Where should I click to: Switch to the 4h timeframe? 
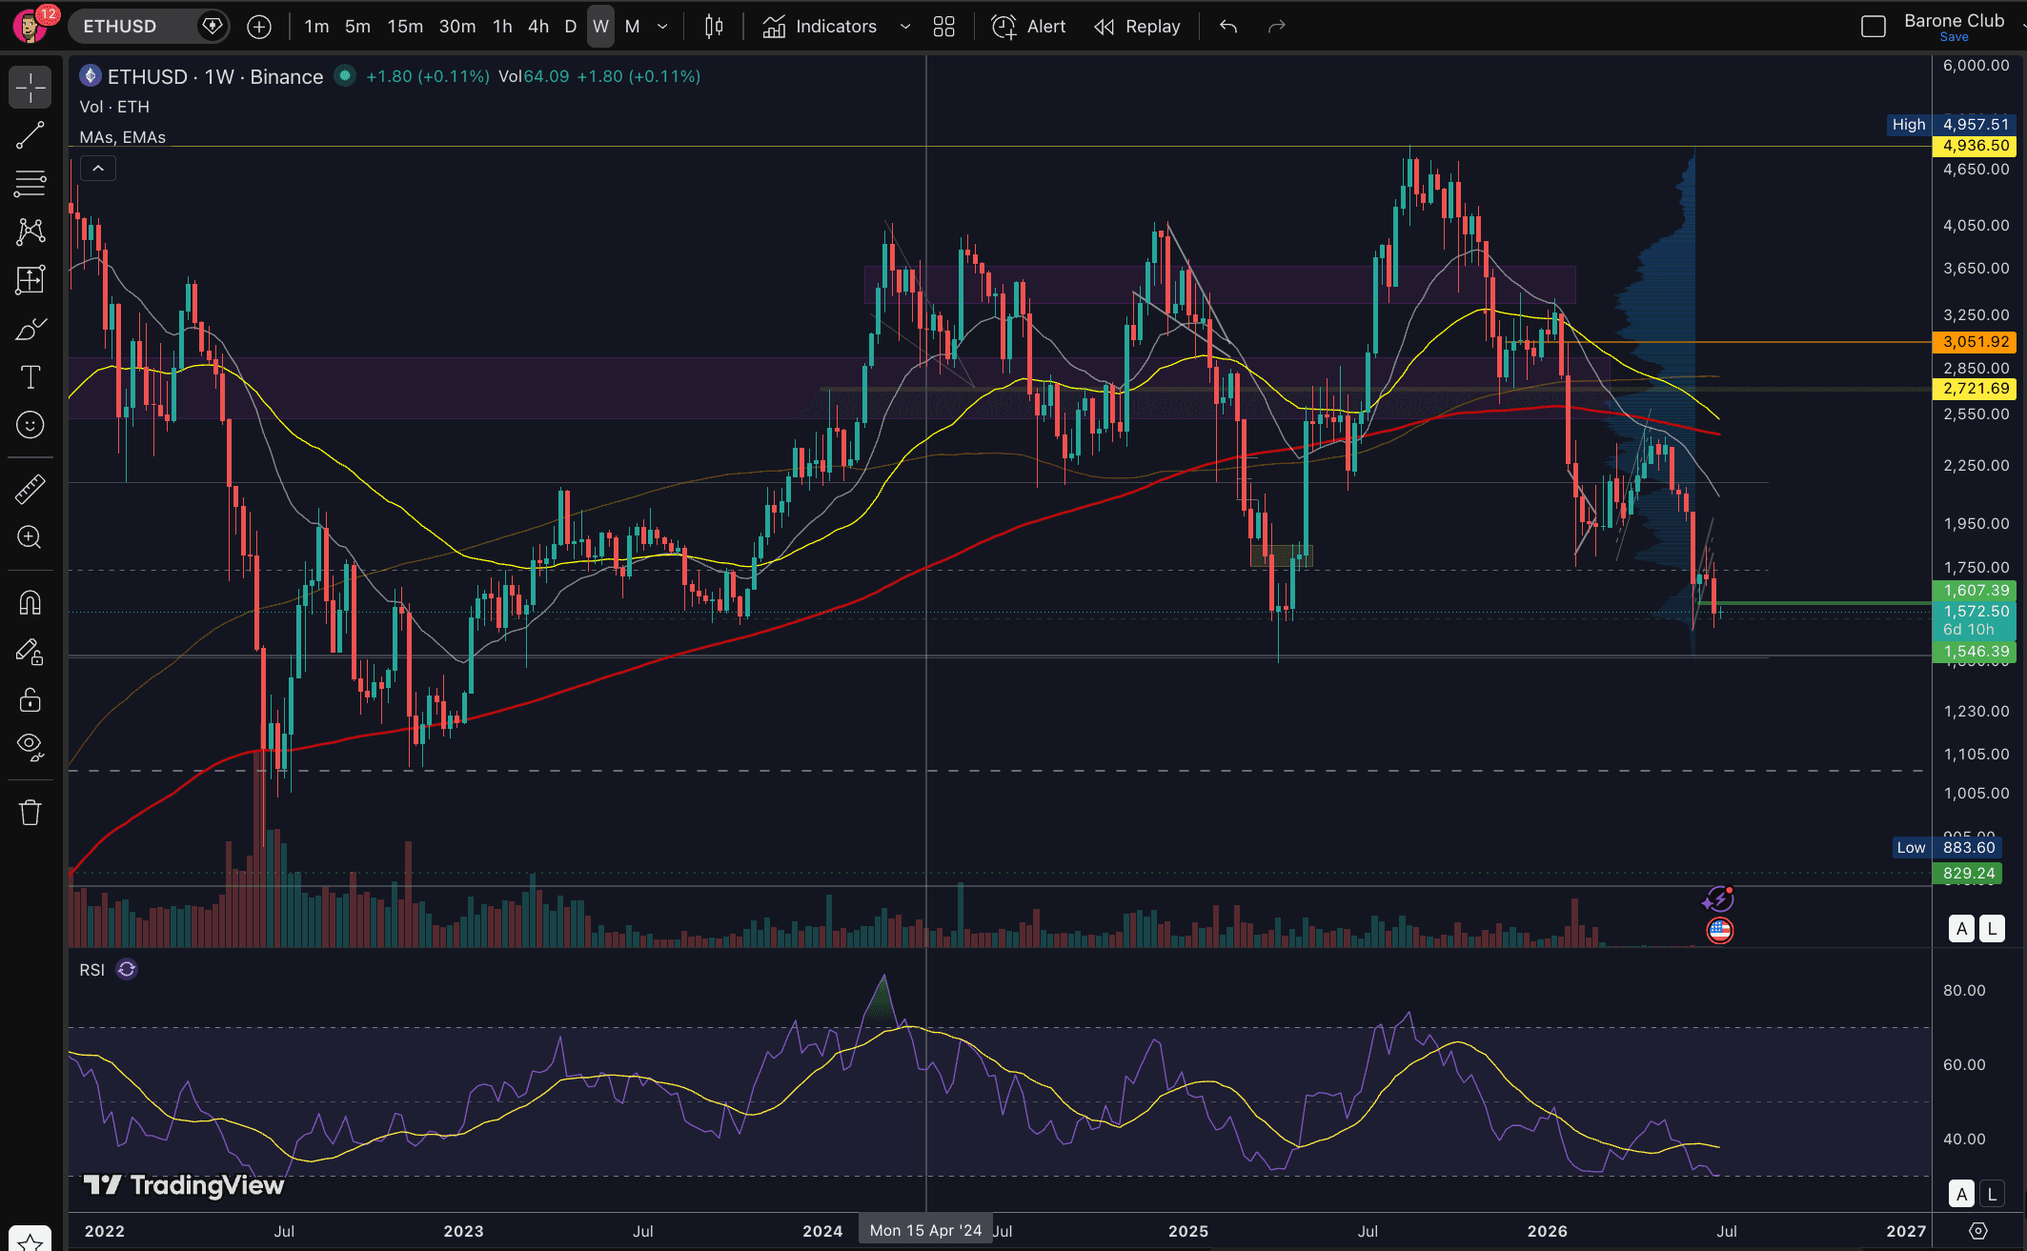pyautogui.click(x=538, y=27)
